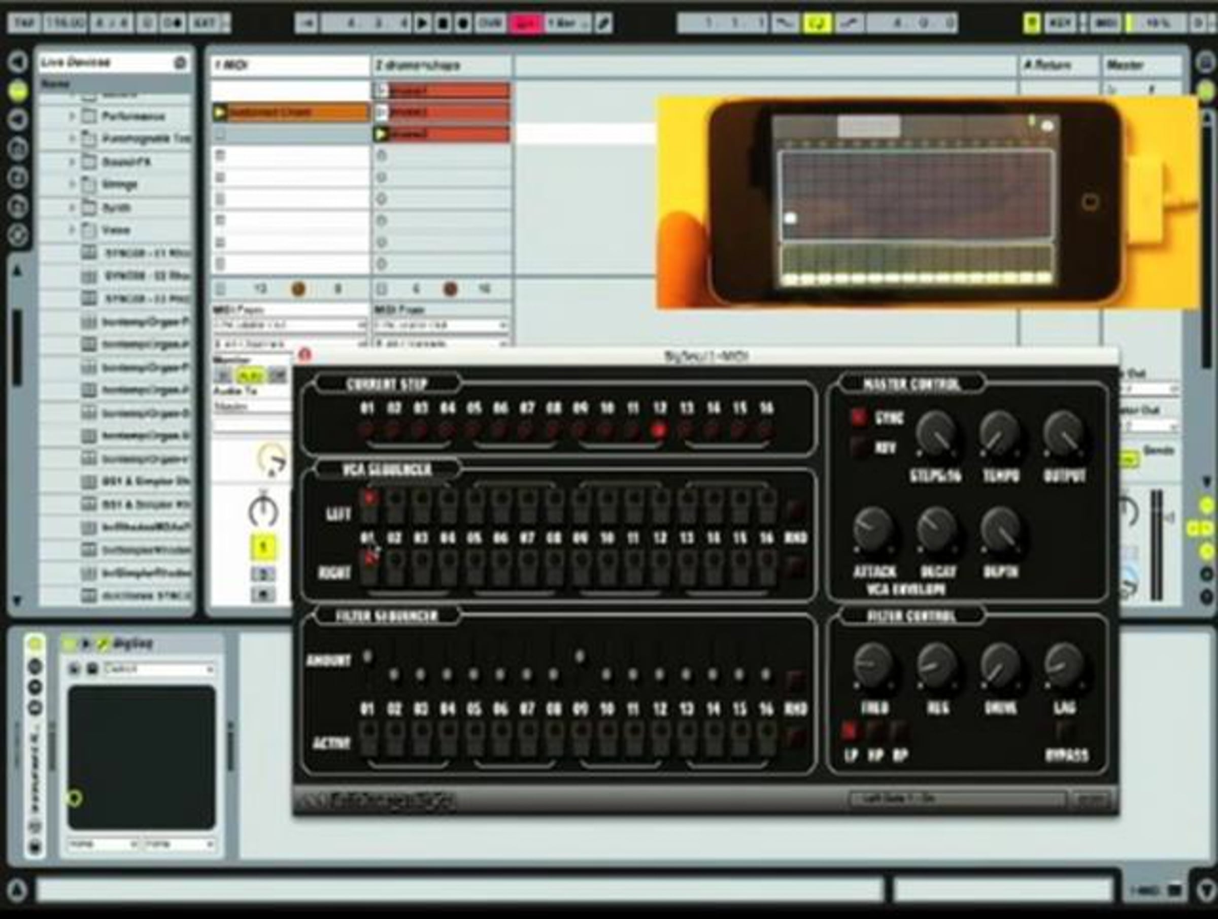1218x919 pixels.
Task: Open the first MIDI From dropdown on track 2
Action: [441, 325]
